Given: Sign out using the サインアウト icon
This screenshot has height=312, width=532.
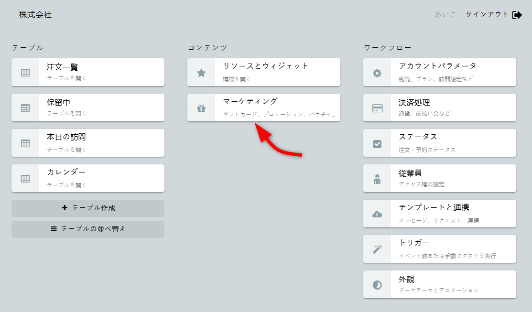Looking at the screenshot, I should [517, 15].
